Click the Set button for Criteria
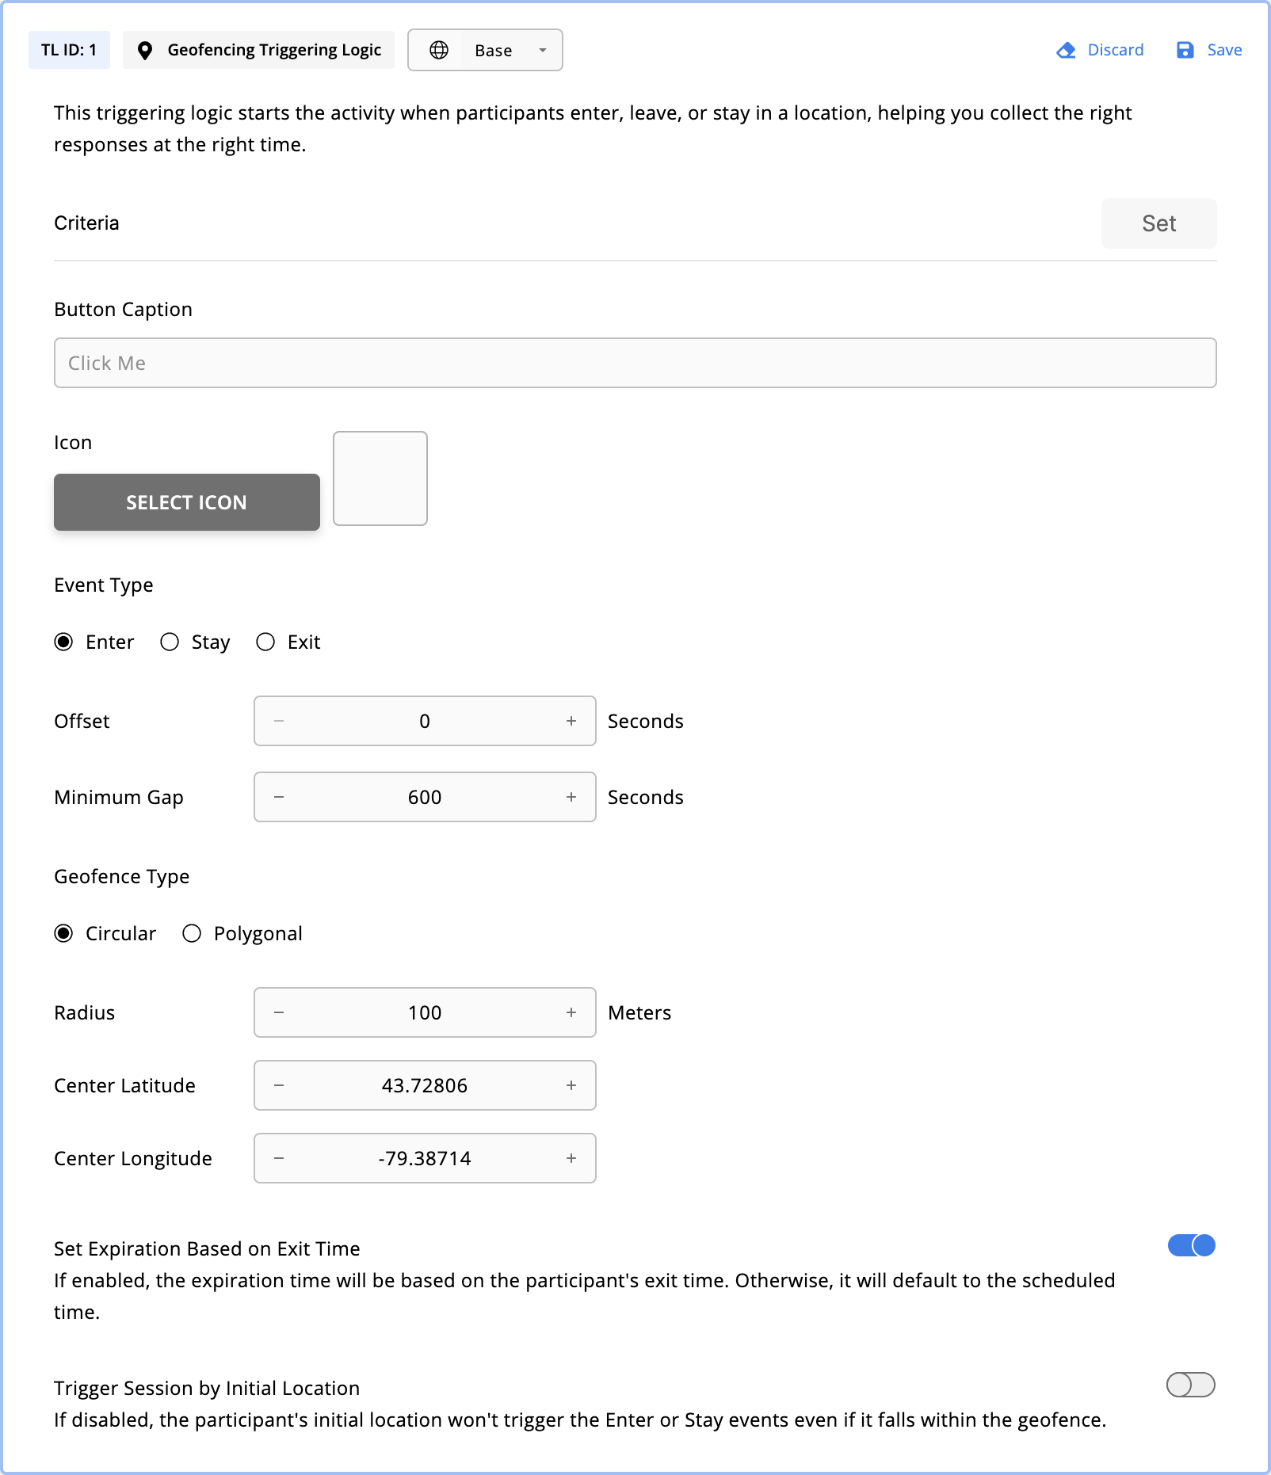Screen dimensions: 1271x1475 click(x=1158, y=223)
